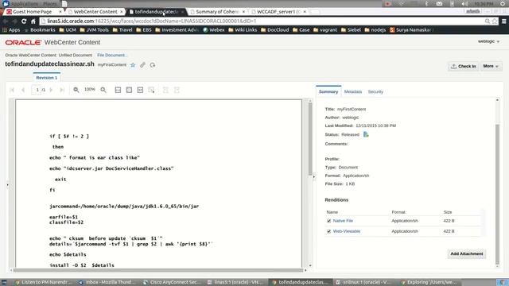Open the Chrome menu icon
Viewport: 509px width, 286px height.
click(503, 21)
